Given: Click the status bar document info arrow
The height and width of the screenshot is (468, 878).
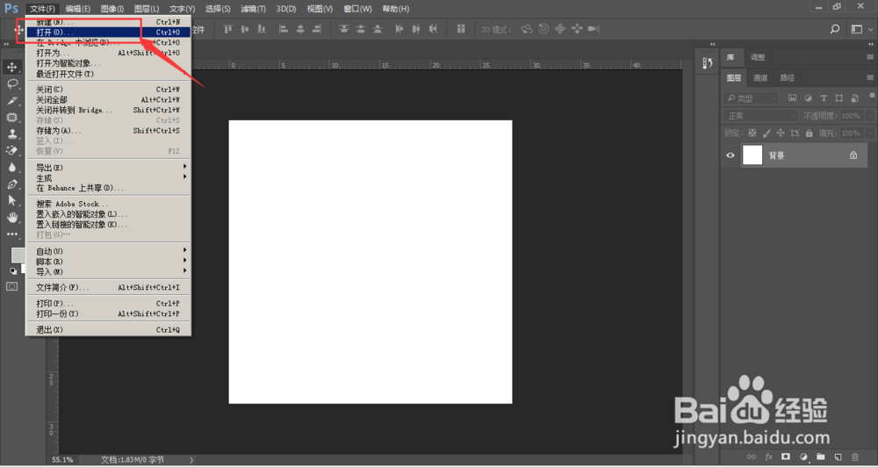Looking at the screenshot, I should 191,459.
